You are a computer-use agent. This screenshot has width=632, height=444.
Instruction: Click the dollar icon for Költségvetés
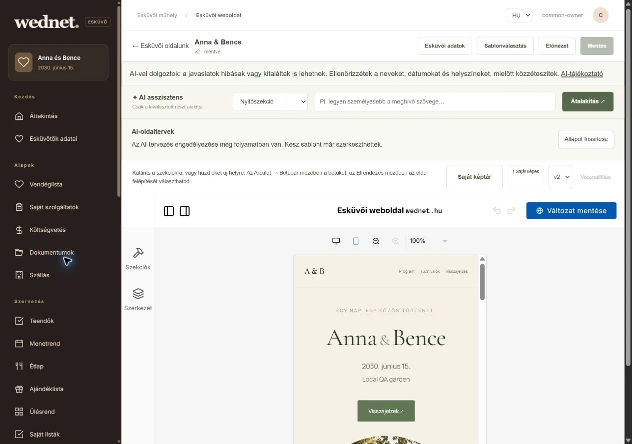pos(19,230)
